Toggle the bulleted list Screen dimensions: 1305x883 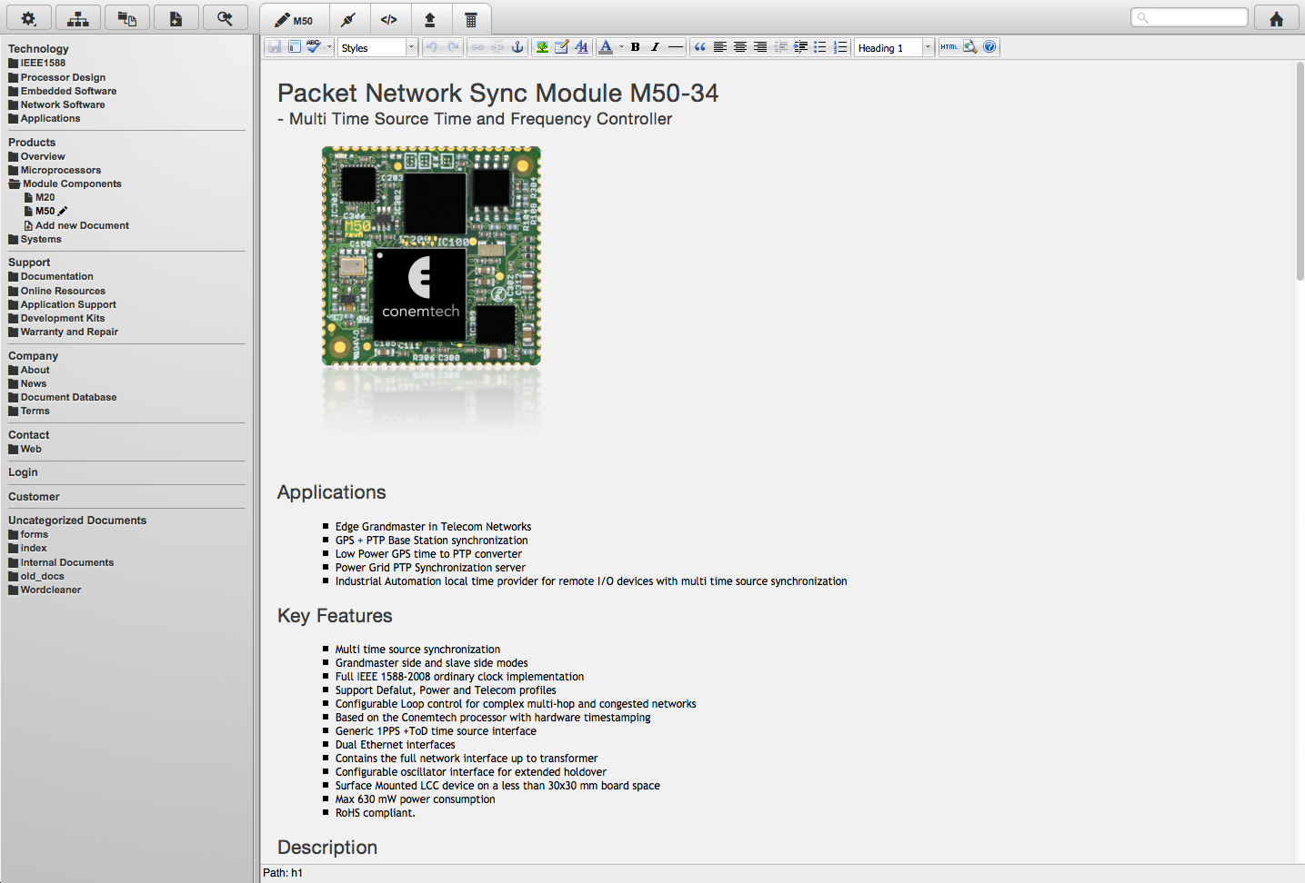(820, 47)
